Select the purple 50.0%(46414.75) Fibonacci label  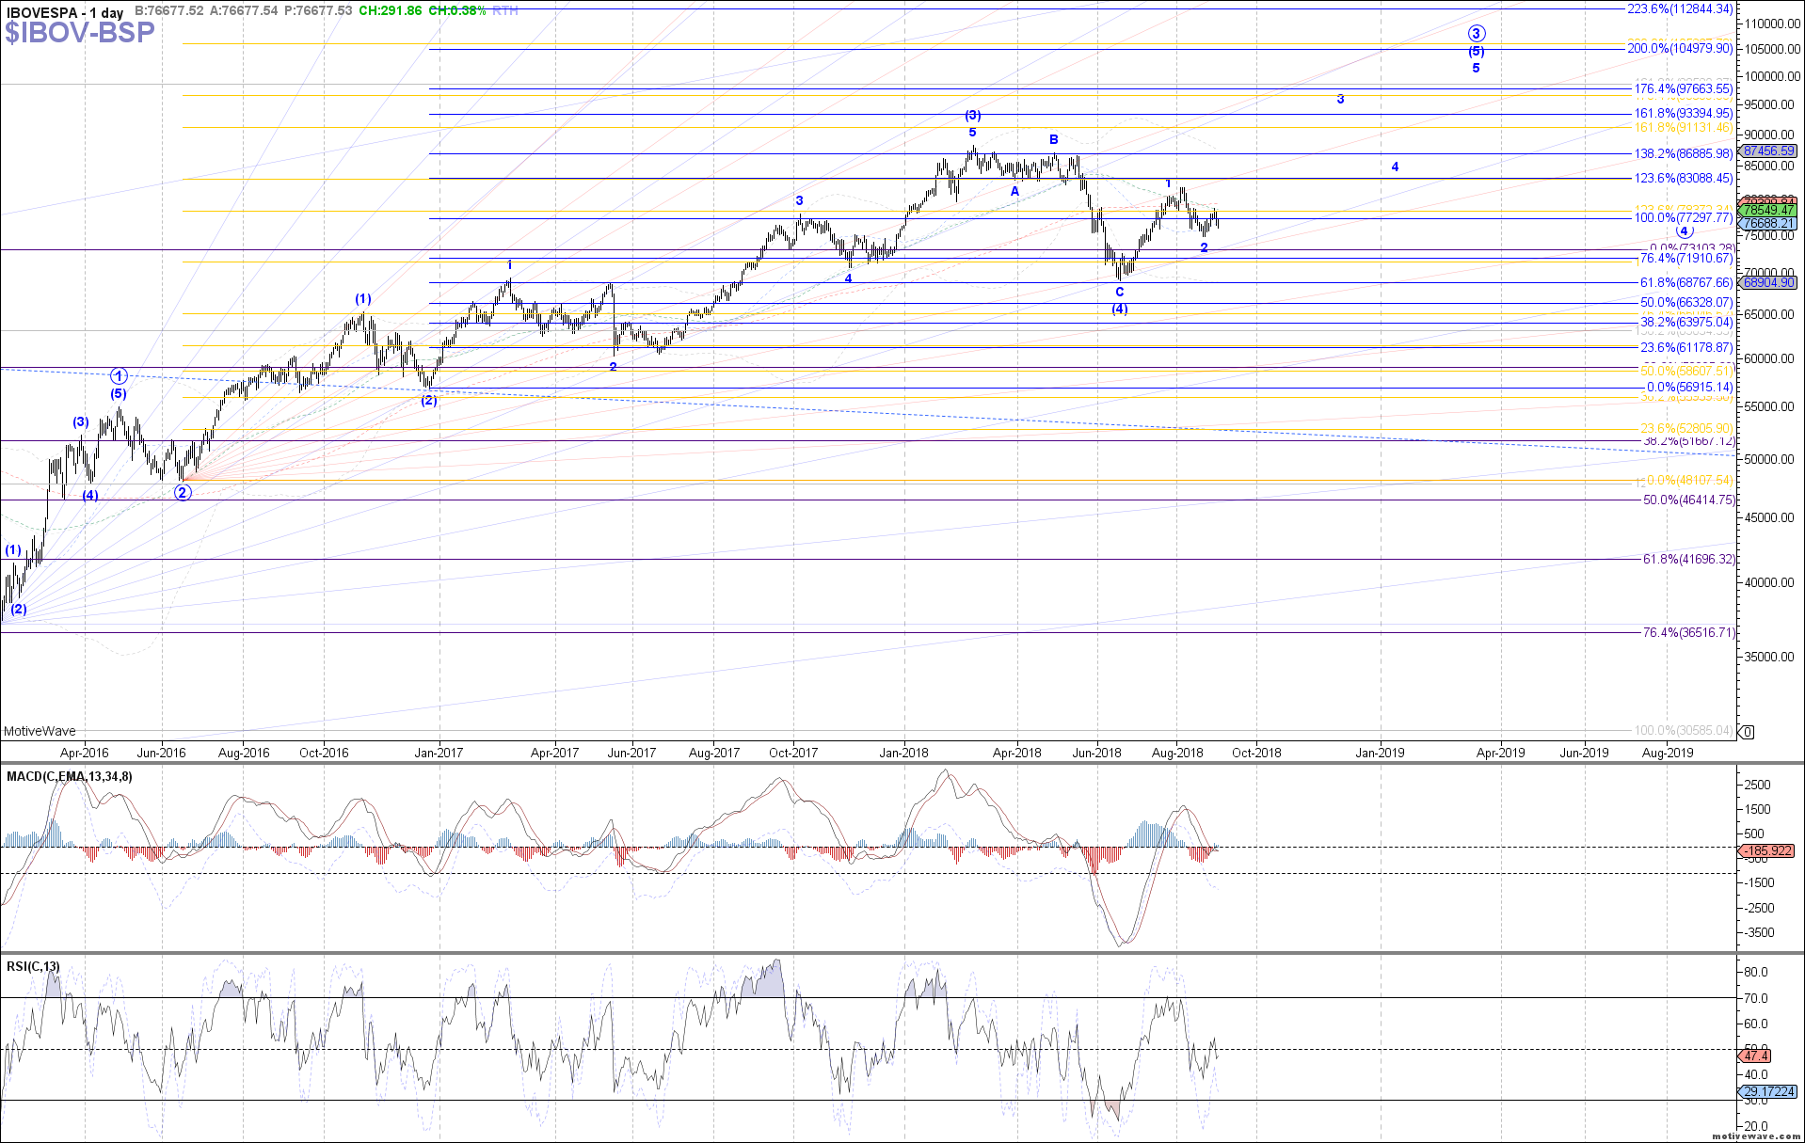pyautogui.click(x=1689, y=500)
